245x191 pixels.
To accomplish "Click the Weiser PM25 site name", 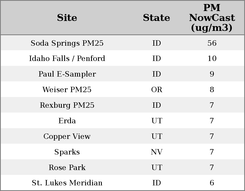I will (67, 90).
